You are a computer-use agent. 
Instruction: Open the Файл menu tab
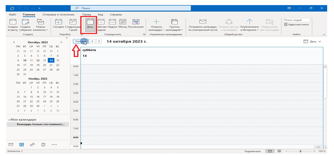[x=12, y=15]
